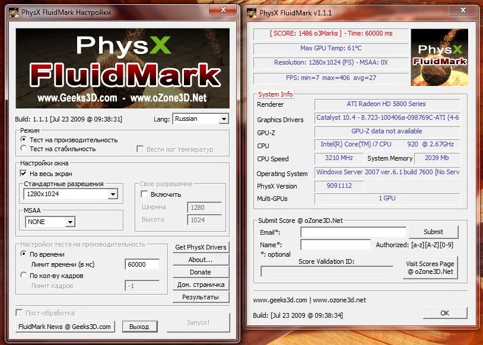
Task: Click the PhysX Version value 9091112
Action: tap(339, 186)
